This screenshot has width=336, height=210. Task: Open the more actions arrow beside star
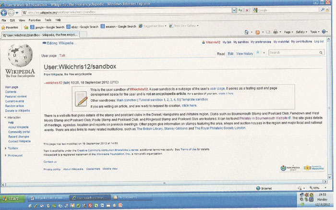click(x=264, y=53)
